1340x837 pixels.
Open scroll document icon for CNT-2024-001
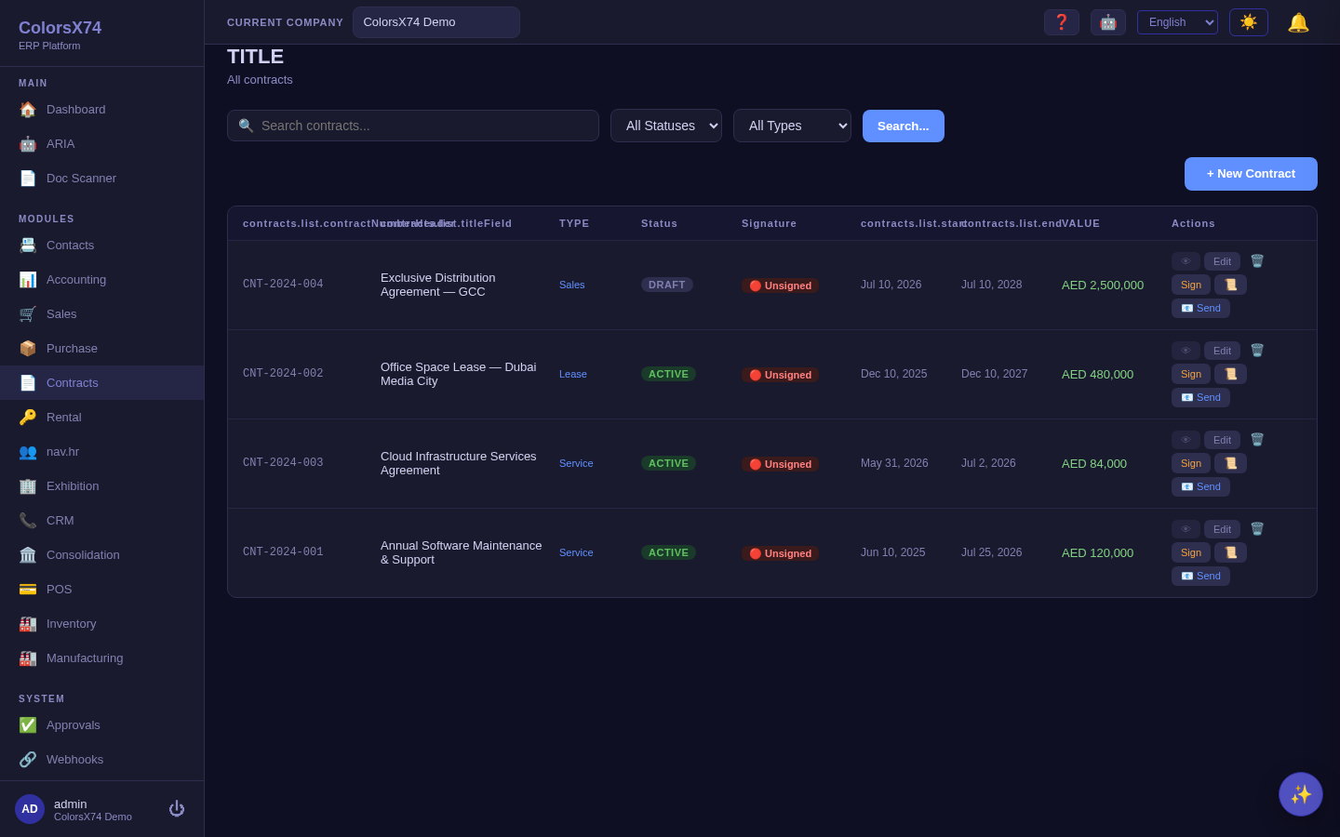point(1230,552)
